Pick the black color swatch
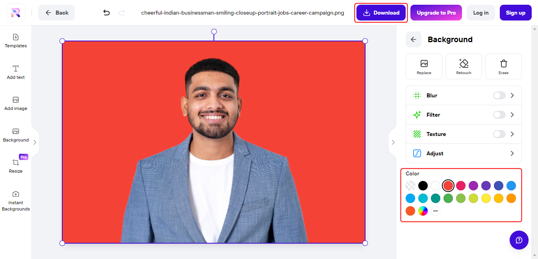The height and width of the screenshot is (259, 538). point(423,186)
